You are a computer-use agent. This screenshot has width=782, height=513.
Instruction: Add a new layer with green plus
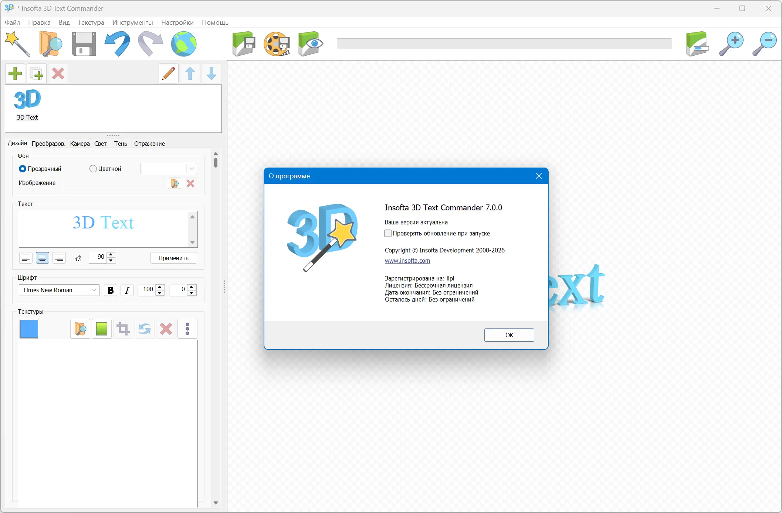click(x=15, y=73)
